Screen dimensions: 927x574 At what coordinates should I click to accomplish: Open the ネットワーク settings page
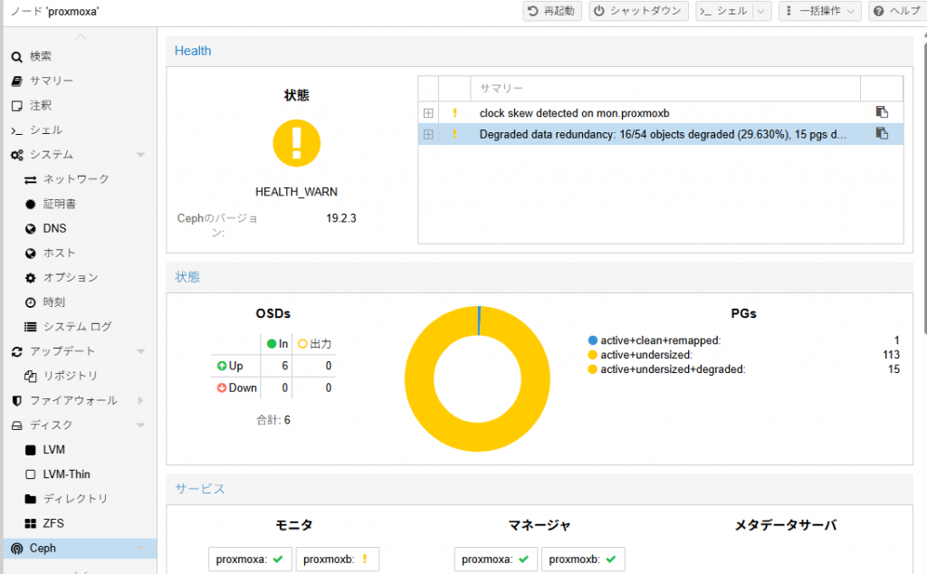pos(76,179)
